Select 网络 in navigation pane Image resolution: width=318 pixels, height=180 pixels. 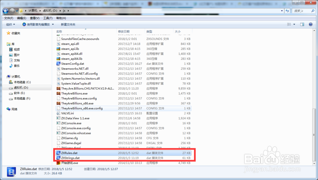click(x=14, y=109)
